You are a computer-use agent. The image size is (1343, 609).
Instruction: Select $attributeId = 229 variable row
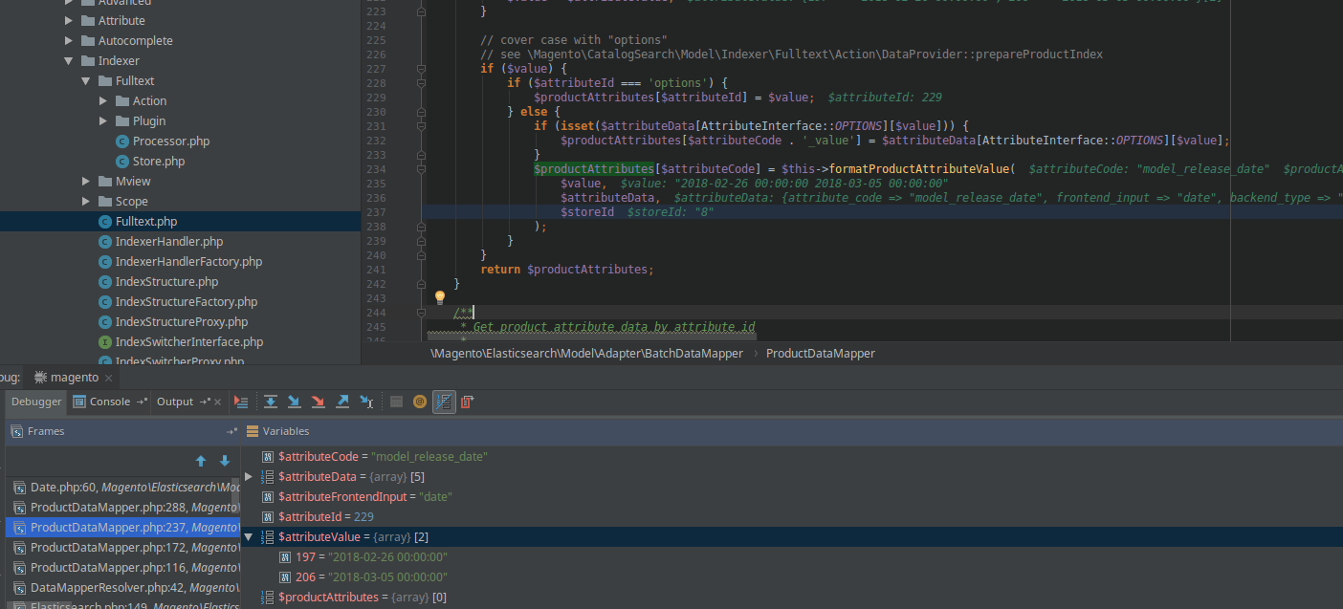pos(792,517)
